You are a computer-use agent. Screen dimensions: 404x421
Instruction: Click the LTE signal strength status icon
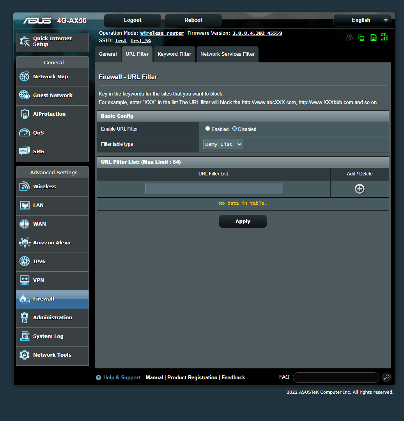(384, 37)
